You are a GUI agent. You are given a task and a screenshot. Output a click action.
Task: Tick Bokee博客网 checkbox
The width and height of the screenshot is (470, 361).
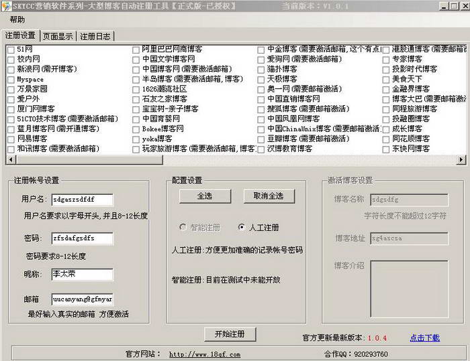click(x=136, y=129)
